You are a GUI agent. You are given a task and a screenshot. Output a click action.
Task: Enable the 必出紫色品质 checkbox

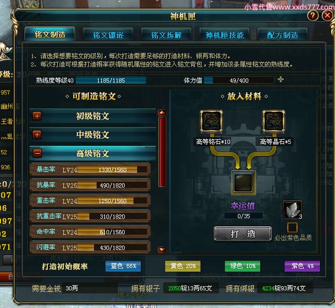tap(292, 227)
